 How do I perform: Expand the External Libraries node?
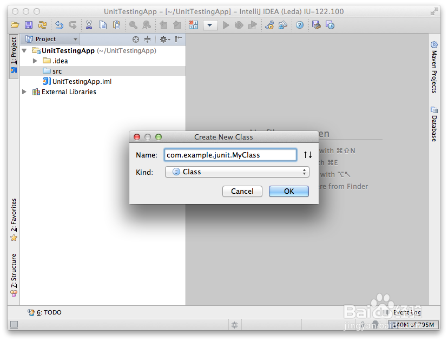24,92
